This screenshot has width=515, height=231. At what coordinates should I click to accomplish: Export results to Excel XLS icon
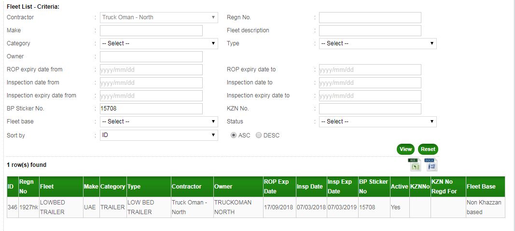pyautogui.click(x=415, y=165)
